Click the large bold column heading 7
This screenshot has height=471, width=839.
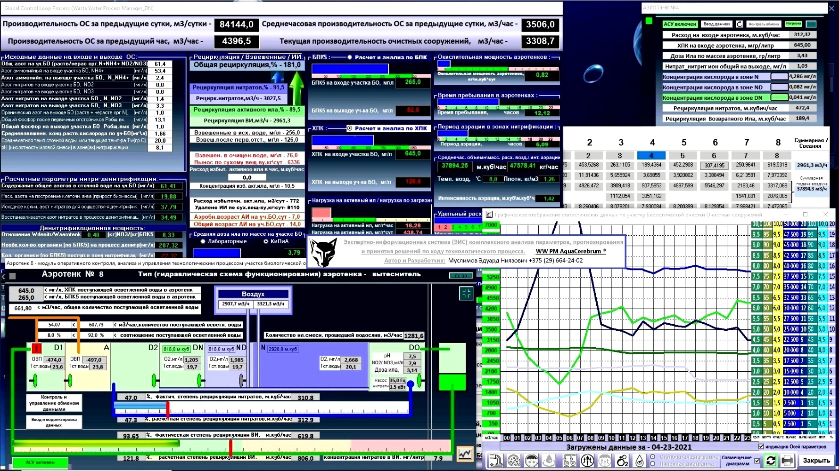[x=747, y=142]
